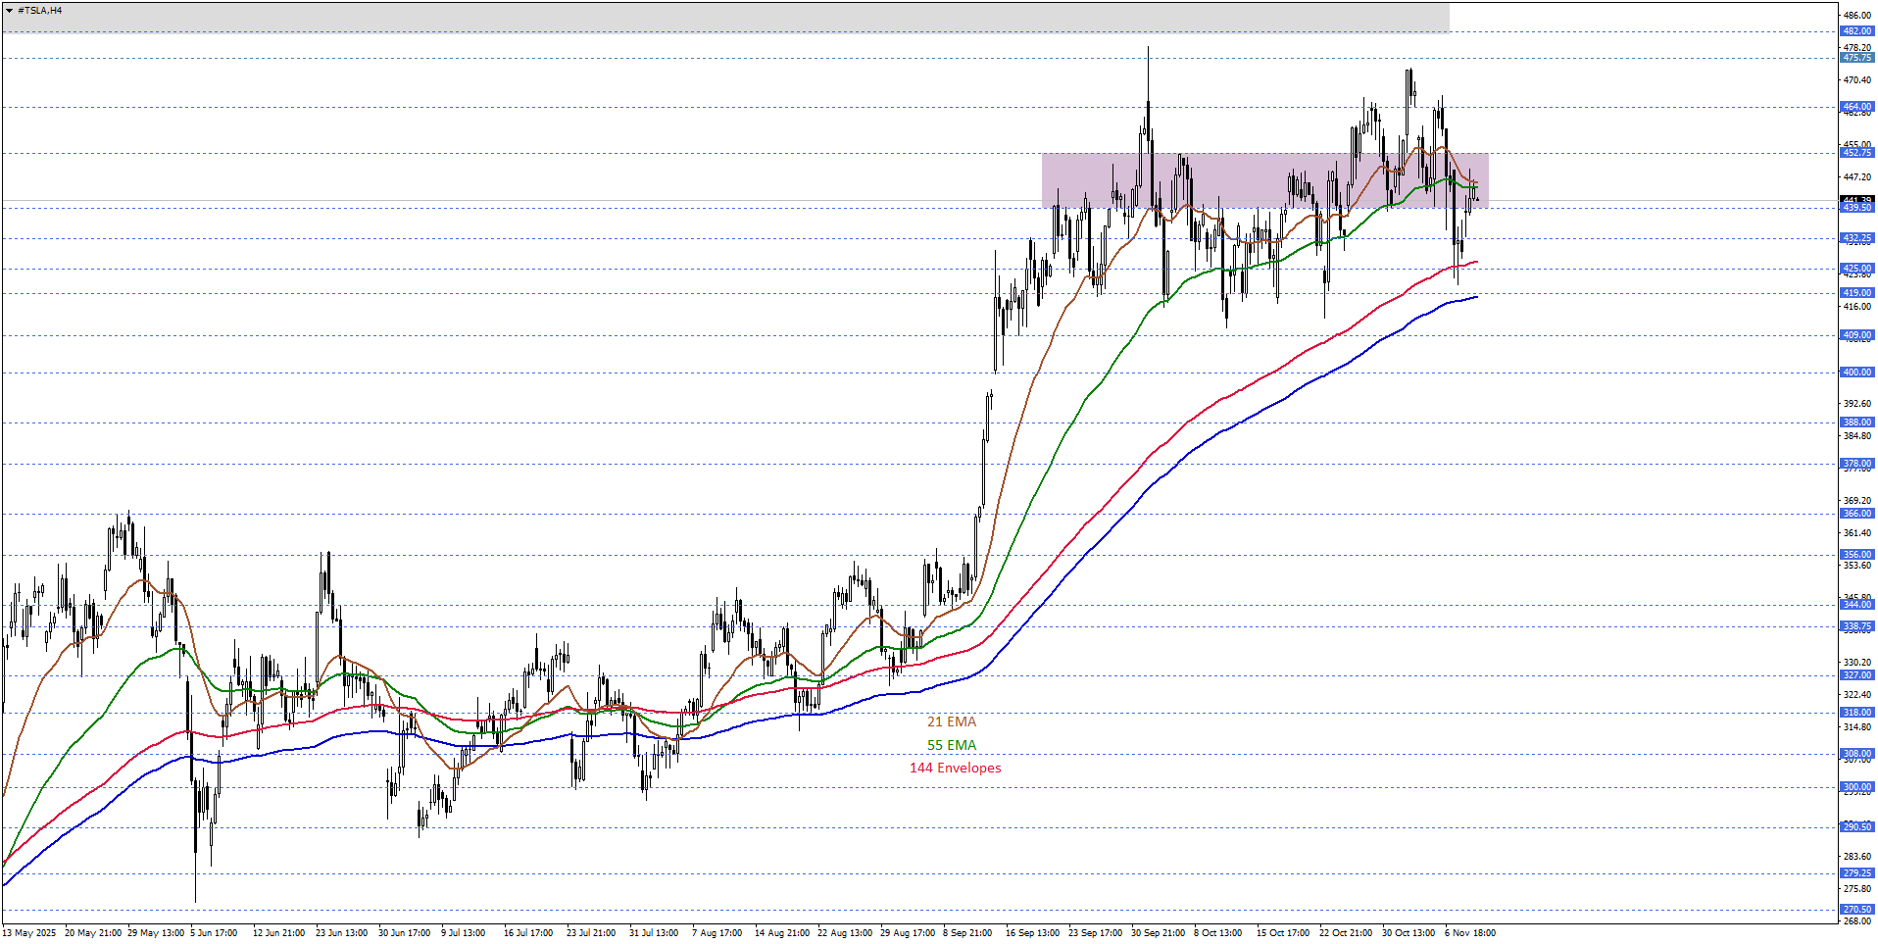Click the 482.00 price level label
Image resolution: width=1878 pixels, height=944 pixels.
click(1856, 31)
